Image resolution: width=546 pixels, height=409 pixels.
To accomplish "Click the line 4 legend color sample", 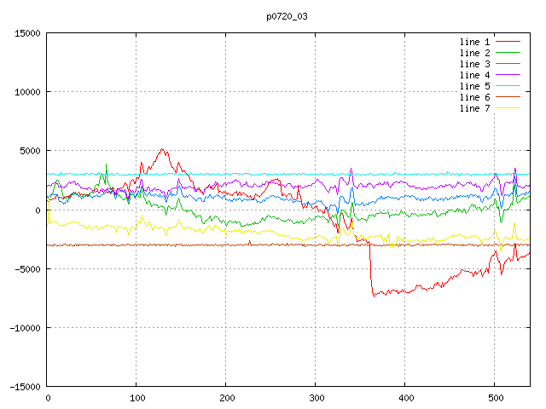I will pos(508,75).
